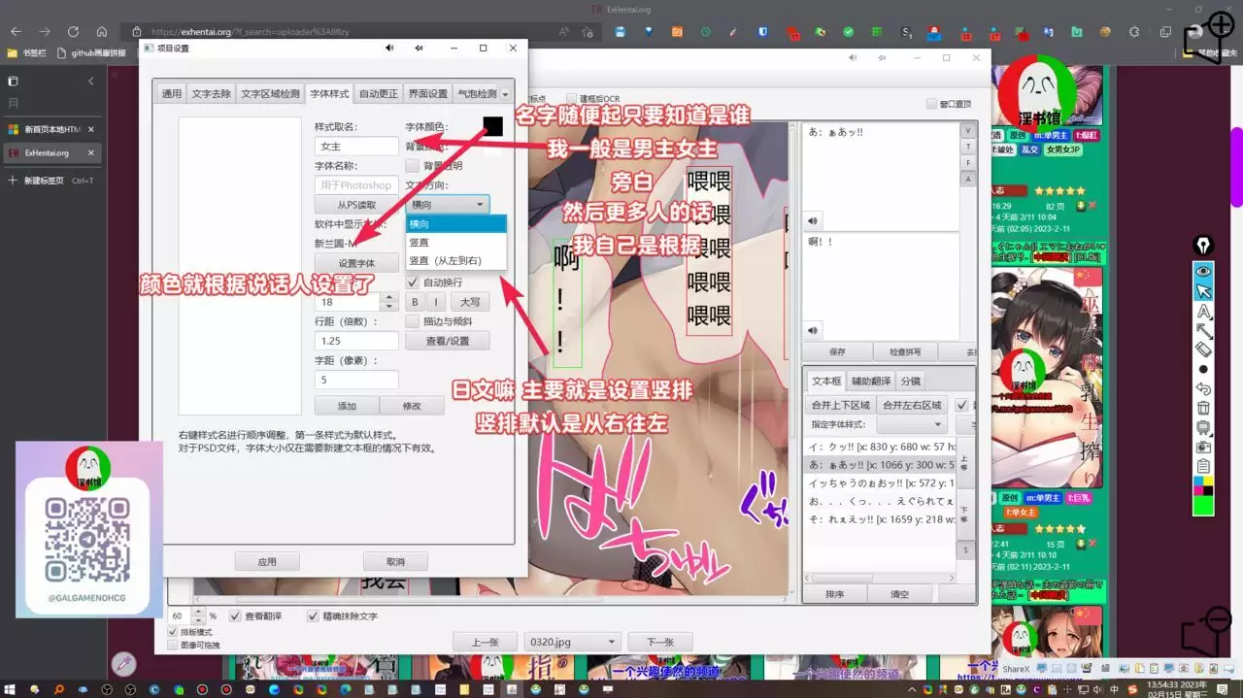Click the '行距' field showing 1.25

tap(356, 341)
